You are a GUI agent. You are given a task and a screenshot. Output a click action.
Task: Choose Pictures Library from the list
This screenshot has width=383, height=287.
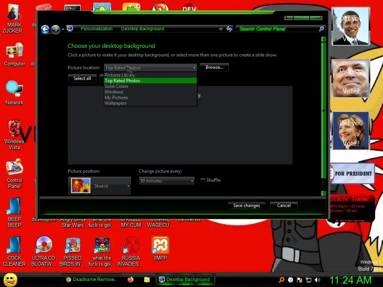[x=150, y=75]
